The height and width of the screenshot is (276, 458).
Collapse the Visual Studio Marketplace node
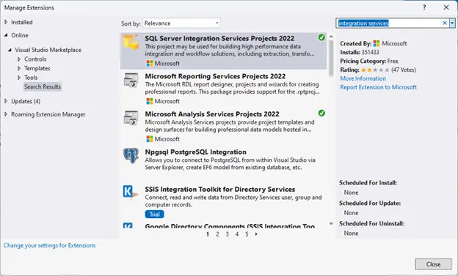10,50
